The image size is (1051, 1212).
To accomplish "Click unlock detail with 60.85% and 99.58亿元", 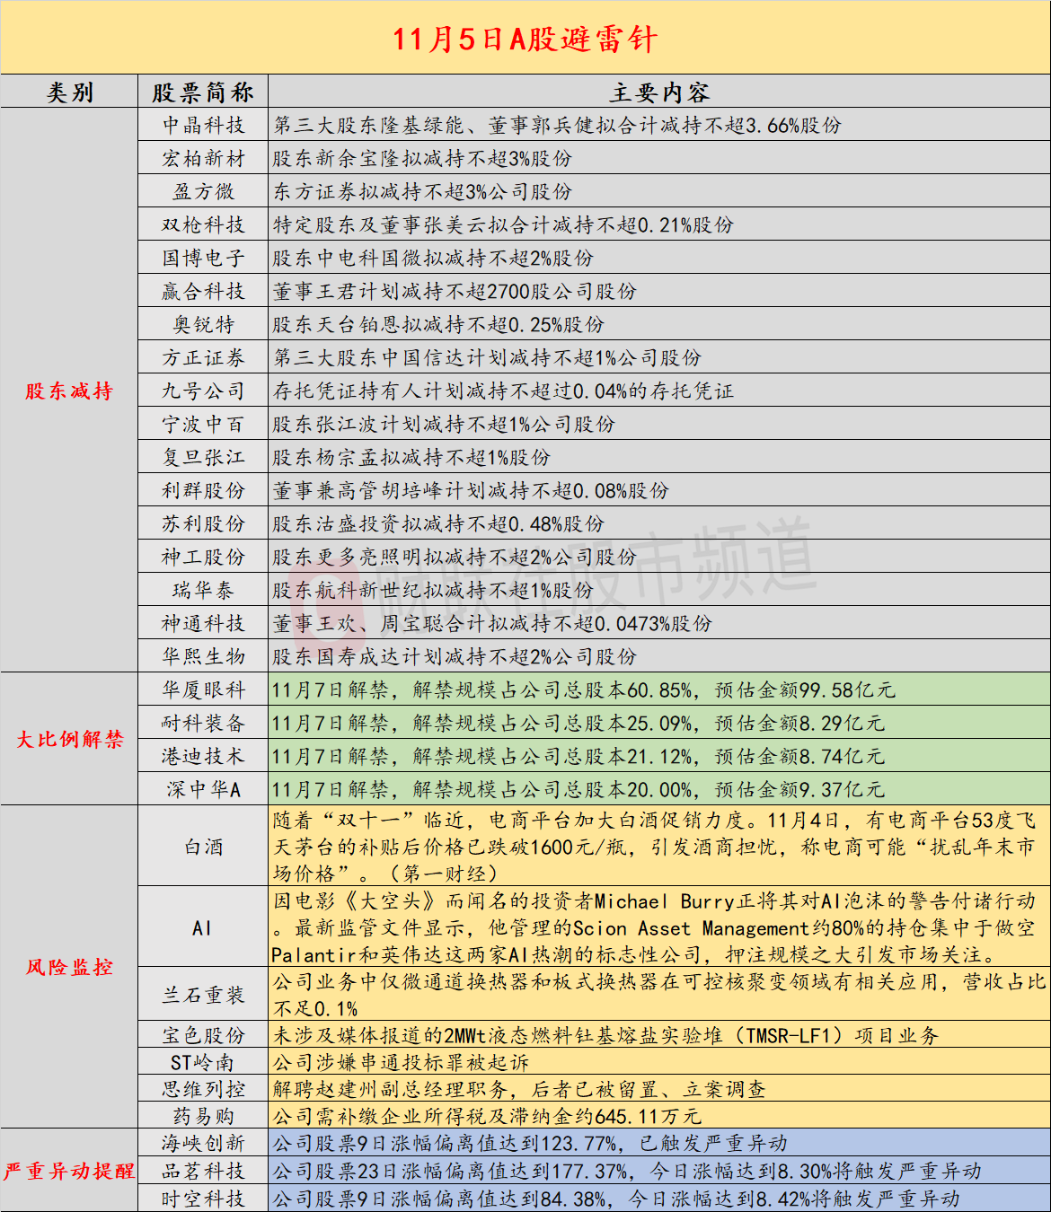I will pos(584,689).
